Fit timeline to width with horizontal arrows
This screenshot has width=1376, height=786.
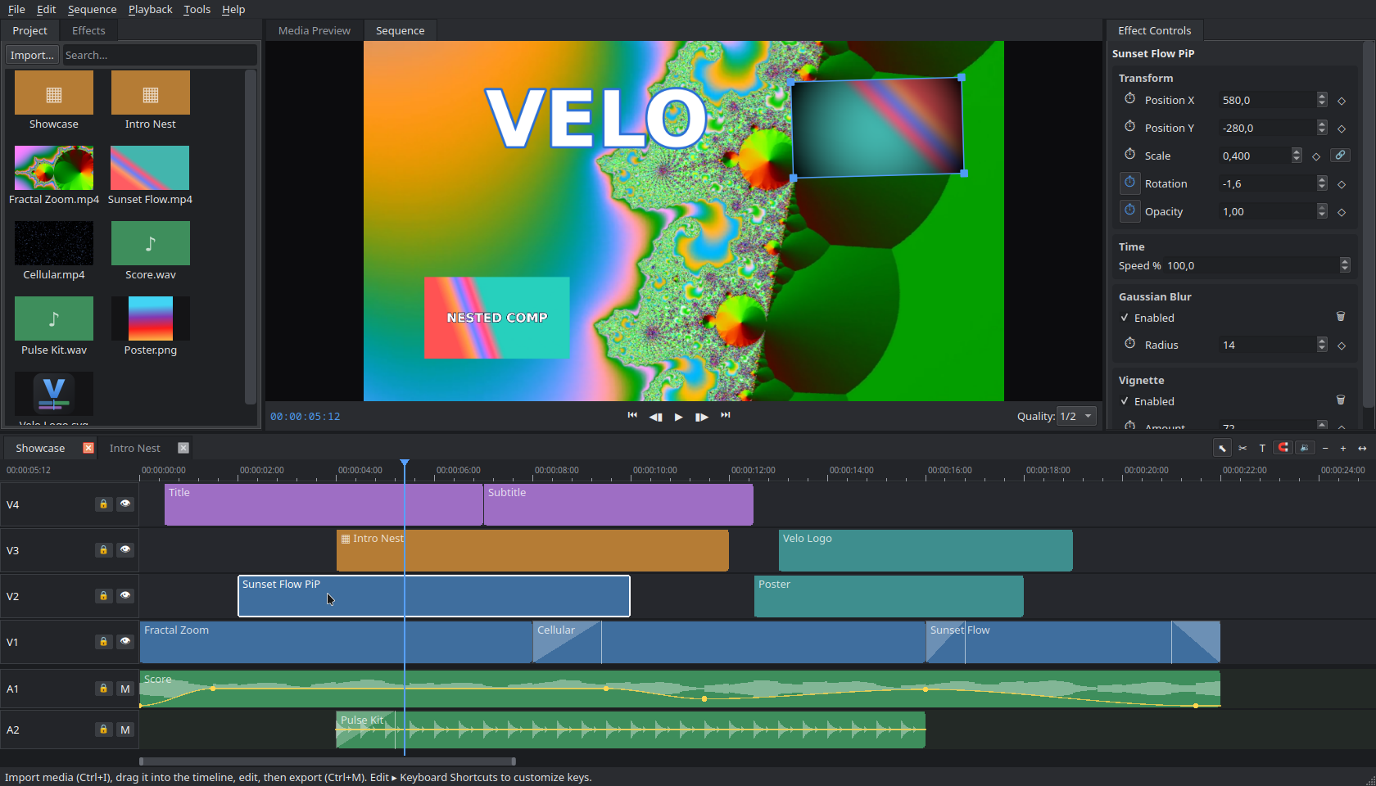1362,448
